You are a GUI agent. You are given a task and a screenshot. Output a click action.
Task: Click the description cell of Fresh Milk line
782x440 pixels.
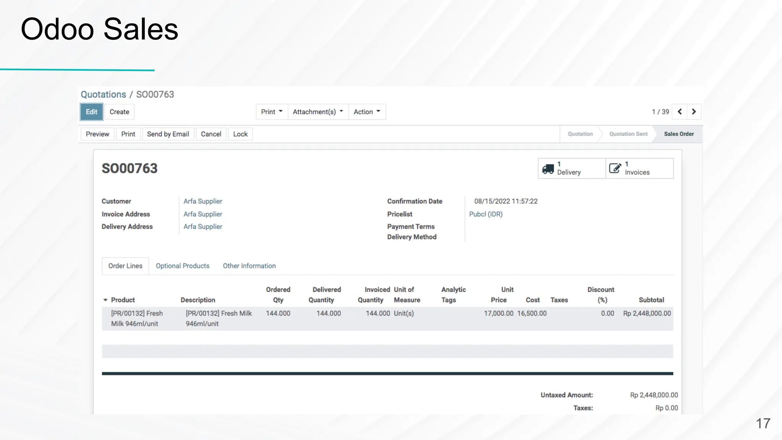tap(219, 319)
